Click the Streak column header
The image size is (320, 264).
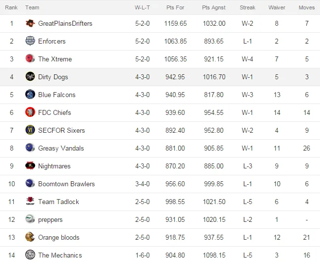coord(247,7)
